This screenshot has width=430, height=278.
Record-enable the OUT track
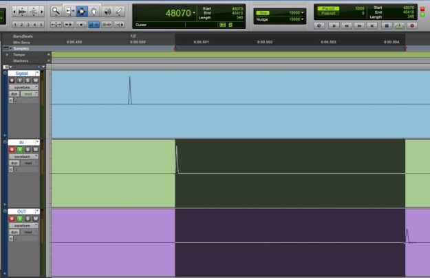(12, 218)
